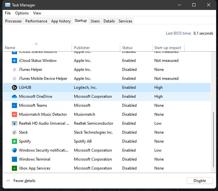Image resolution: width=218 pixels, height=191 pixels.
Task: Select iTunes Mobile Device Helper name
Action: pos(43,79)
